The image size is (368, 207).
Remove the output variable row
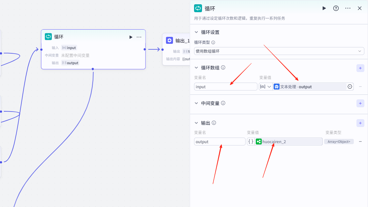(x=360, y=142)
